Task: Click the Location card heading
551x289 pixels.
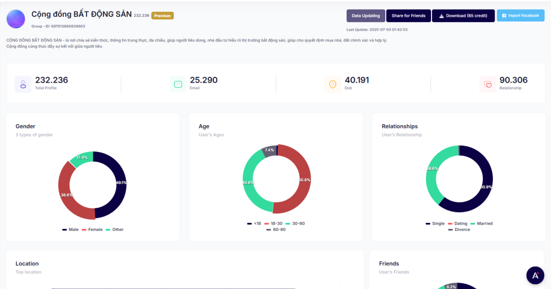Action: (x=27, y=263)
